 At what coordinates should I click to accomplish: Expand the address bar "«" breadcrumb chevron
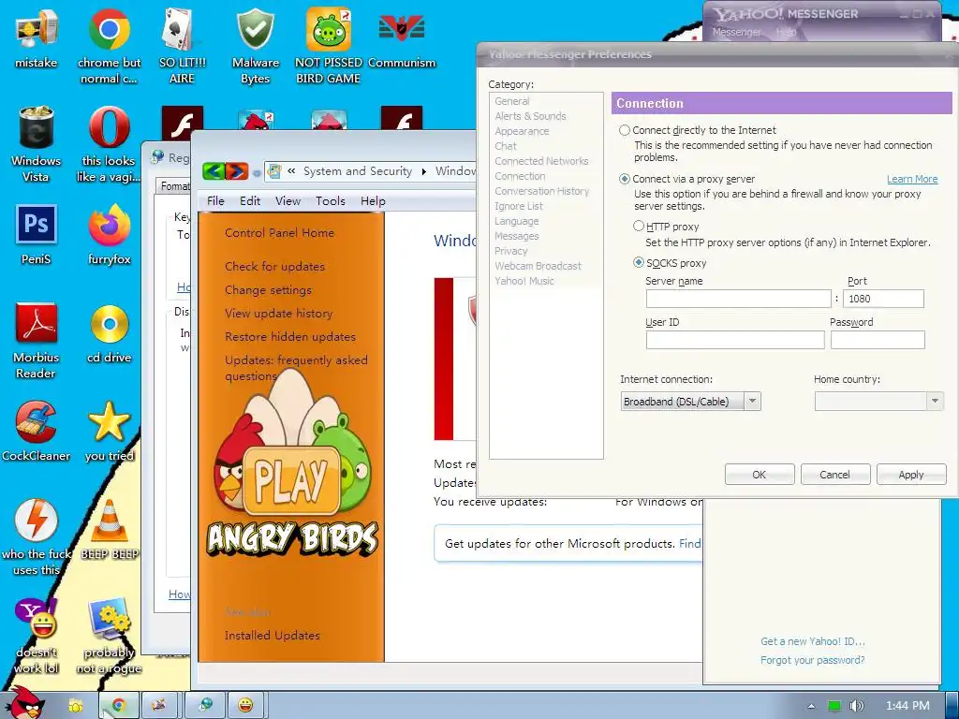(291, 171)
